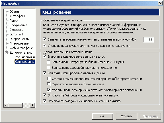Confirm settings with the OK button
This screenshot has height=123, width=164.
102,116
